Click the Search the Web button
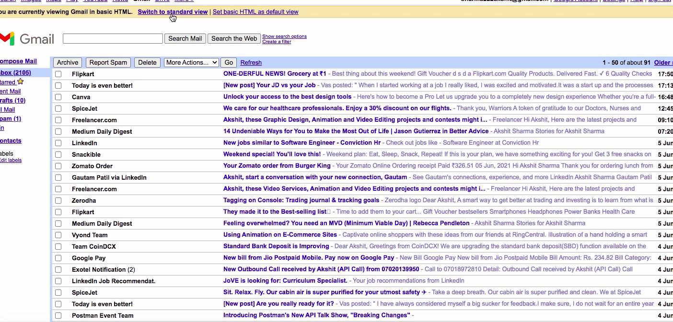This screenshot has width=673, height=322. [234, 38]
